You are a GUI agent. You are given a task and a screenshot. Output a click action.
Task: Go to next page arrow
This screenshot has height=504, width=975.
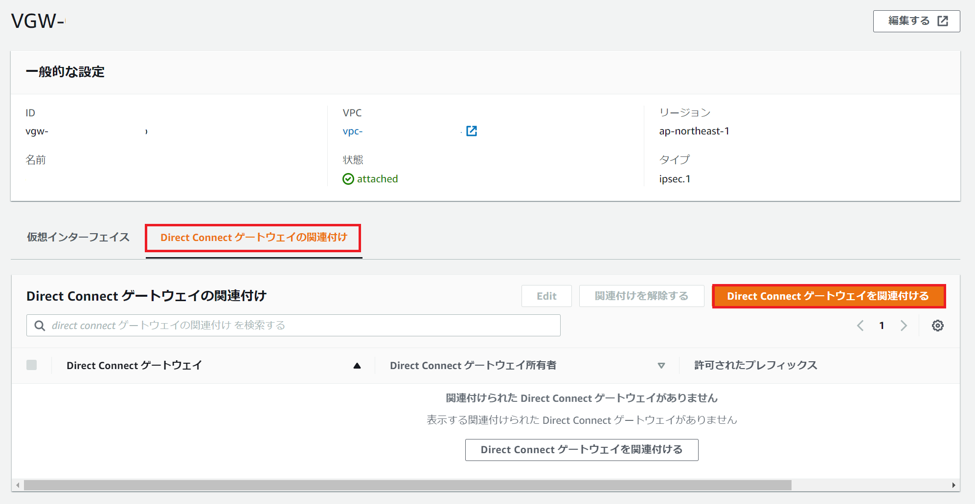click(x=904, y=326)
